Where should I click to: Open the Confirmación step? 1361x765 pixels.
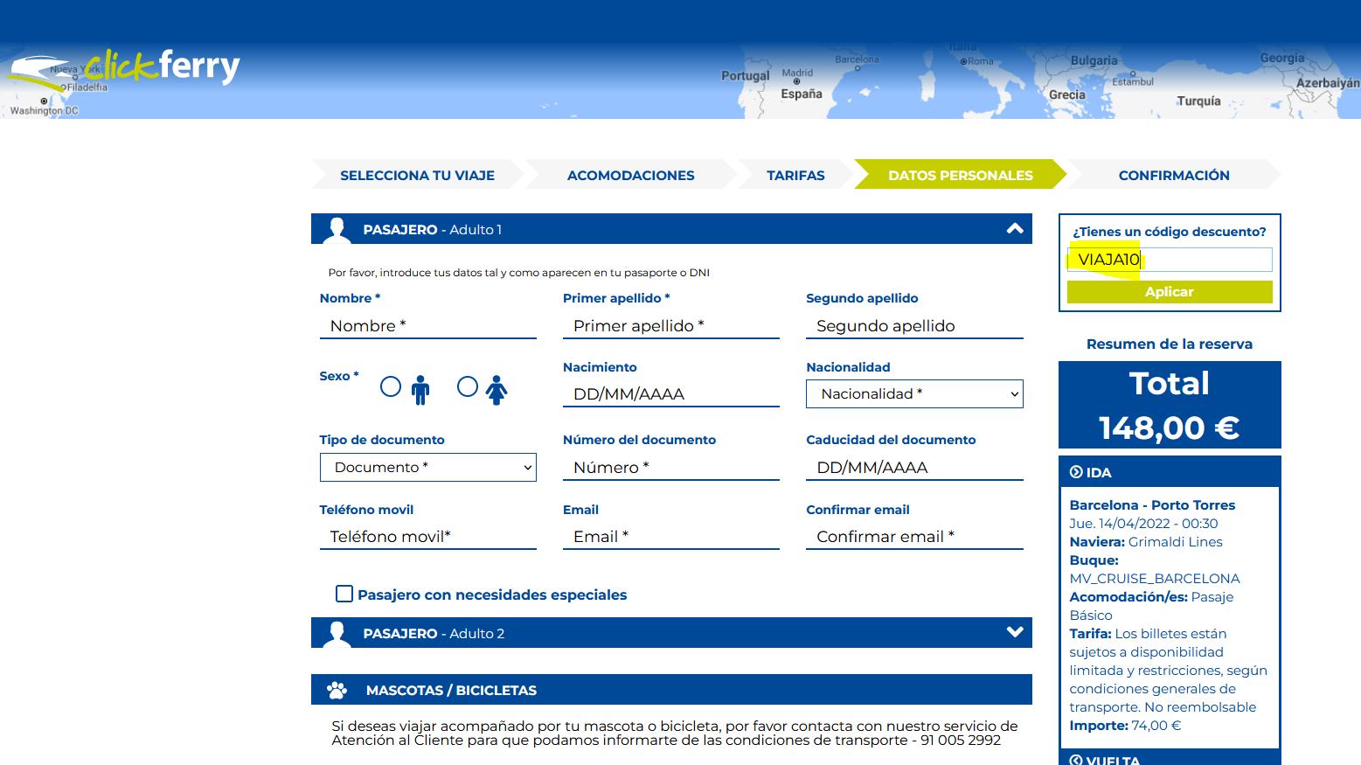1174,175
